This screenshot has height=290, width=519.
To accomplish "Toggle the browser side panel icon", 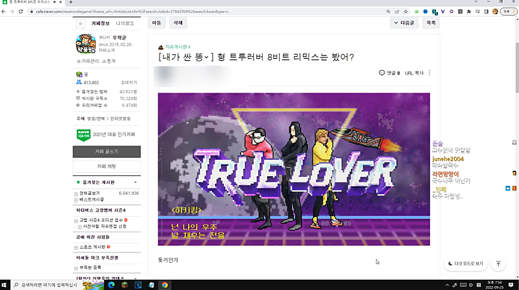I will (x=486, y=12).
